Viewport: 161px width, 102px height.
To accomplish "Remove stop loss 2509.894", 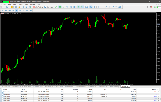I will click(x=106, y=96).
